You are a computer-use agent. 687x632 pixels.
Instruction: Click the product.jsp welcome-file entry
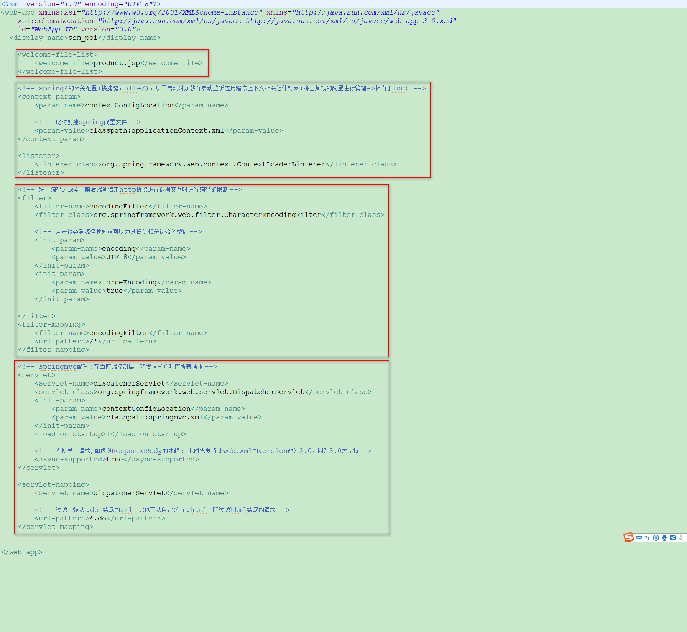coord(119,63)
